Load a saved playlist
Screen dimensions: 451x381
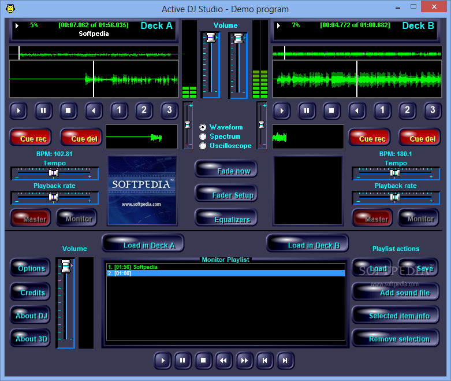tap(372, 267)
